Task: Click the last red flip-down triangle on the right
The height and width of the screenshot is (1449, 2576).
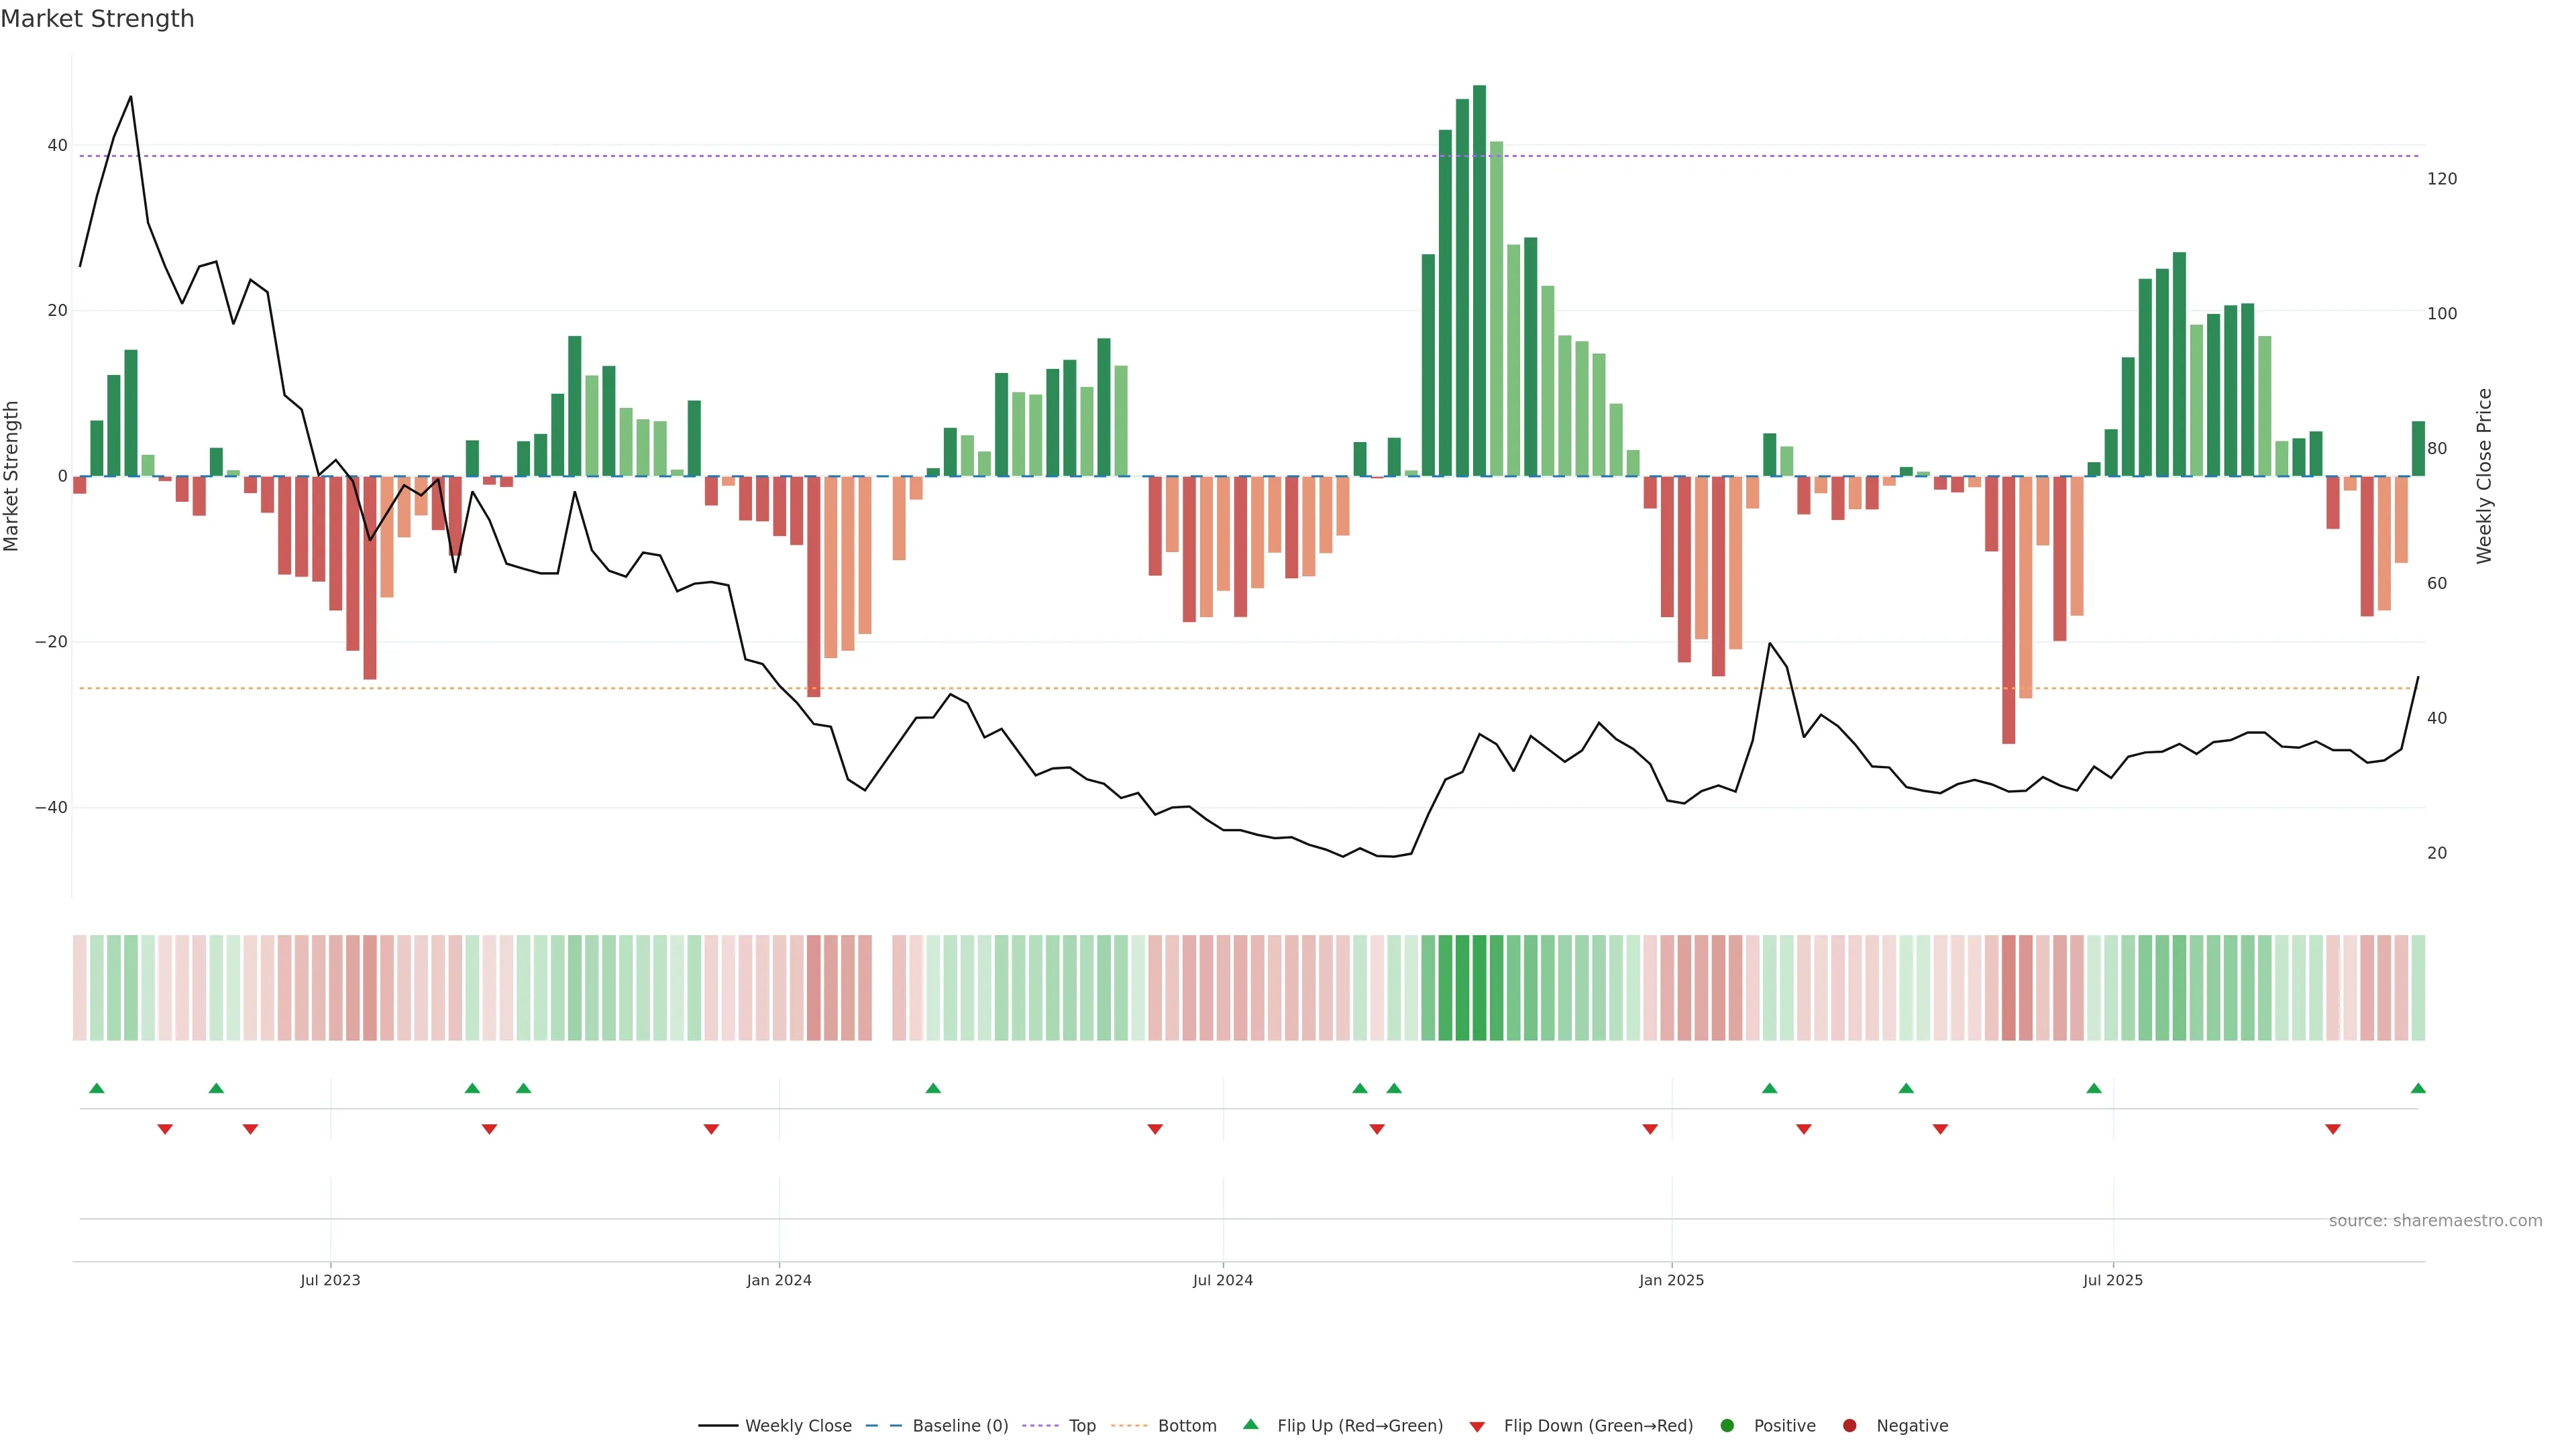Action: [2333, 1129]
